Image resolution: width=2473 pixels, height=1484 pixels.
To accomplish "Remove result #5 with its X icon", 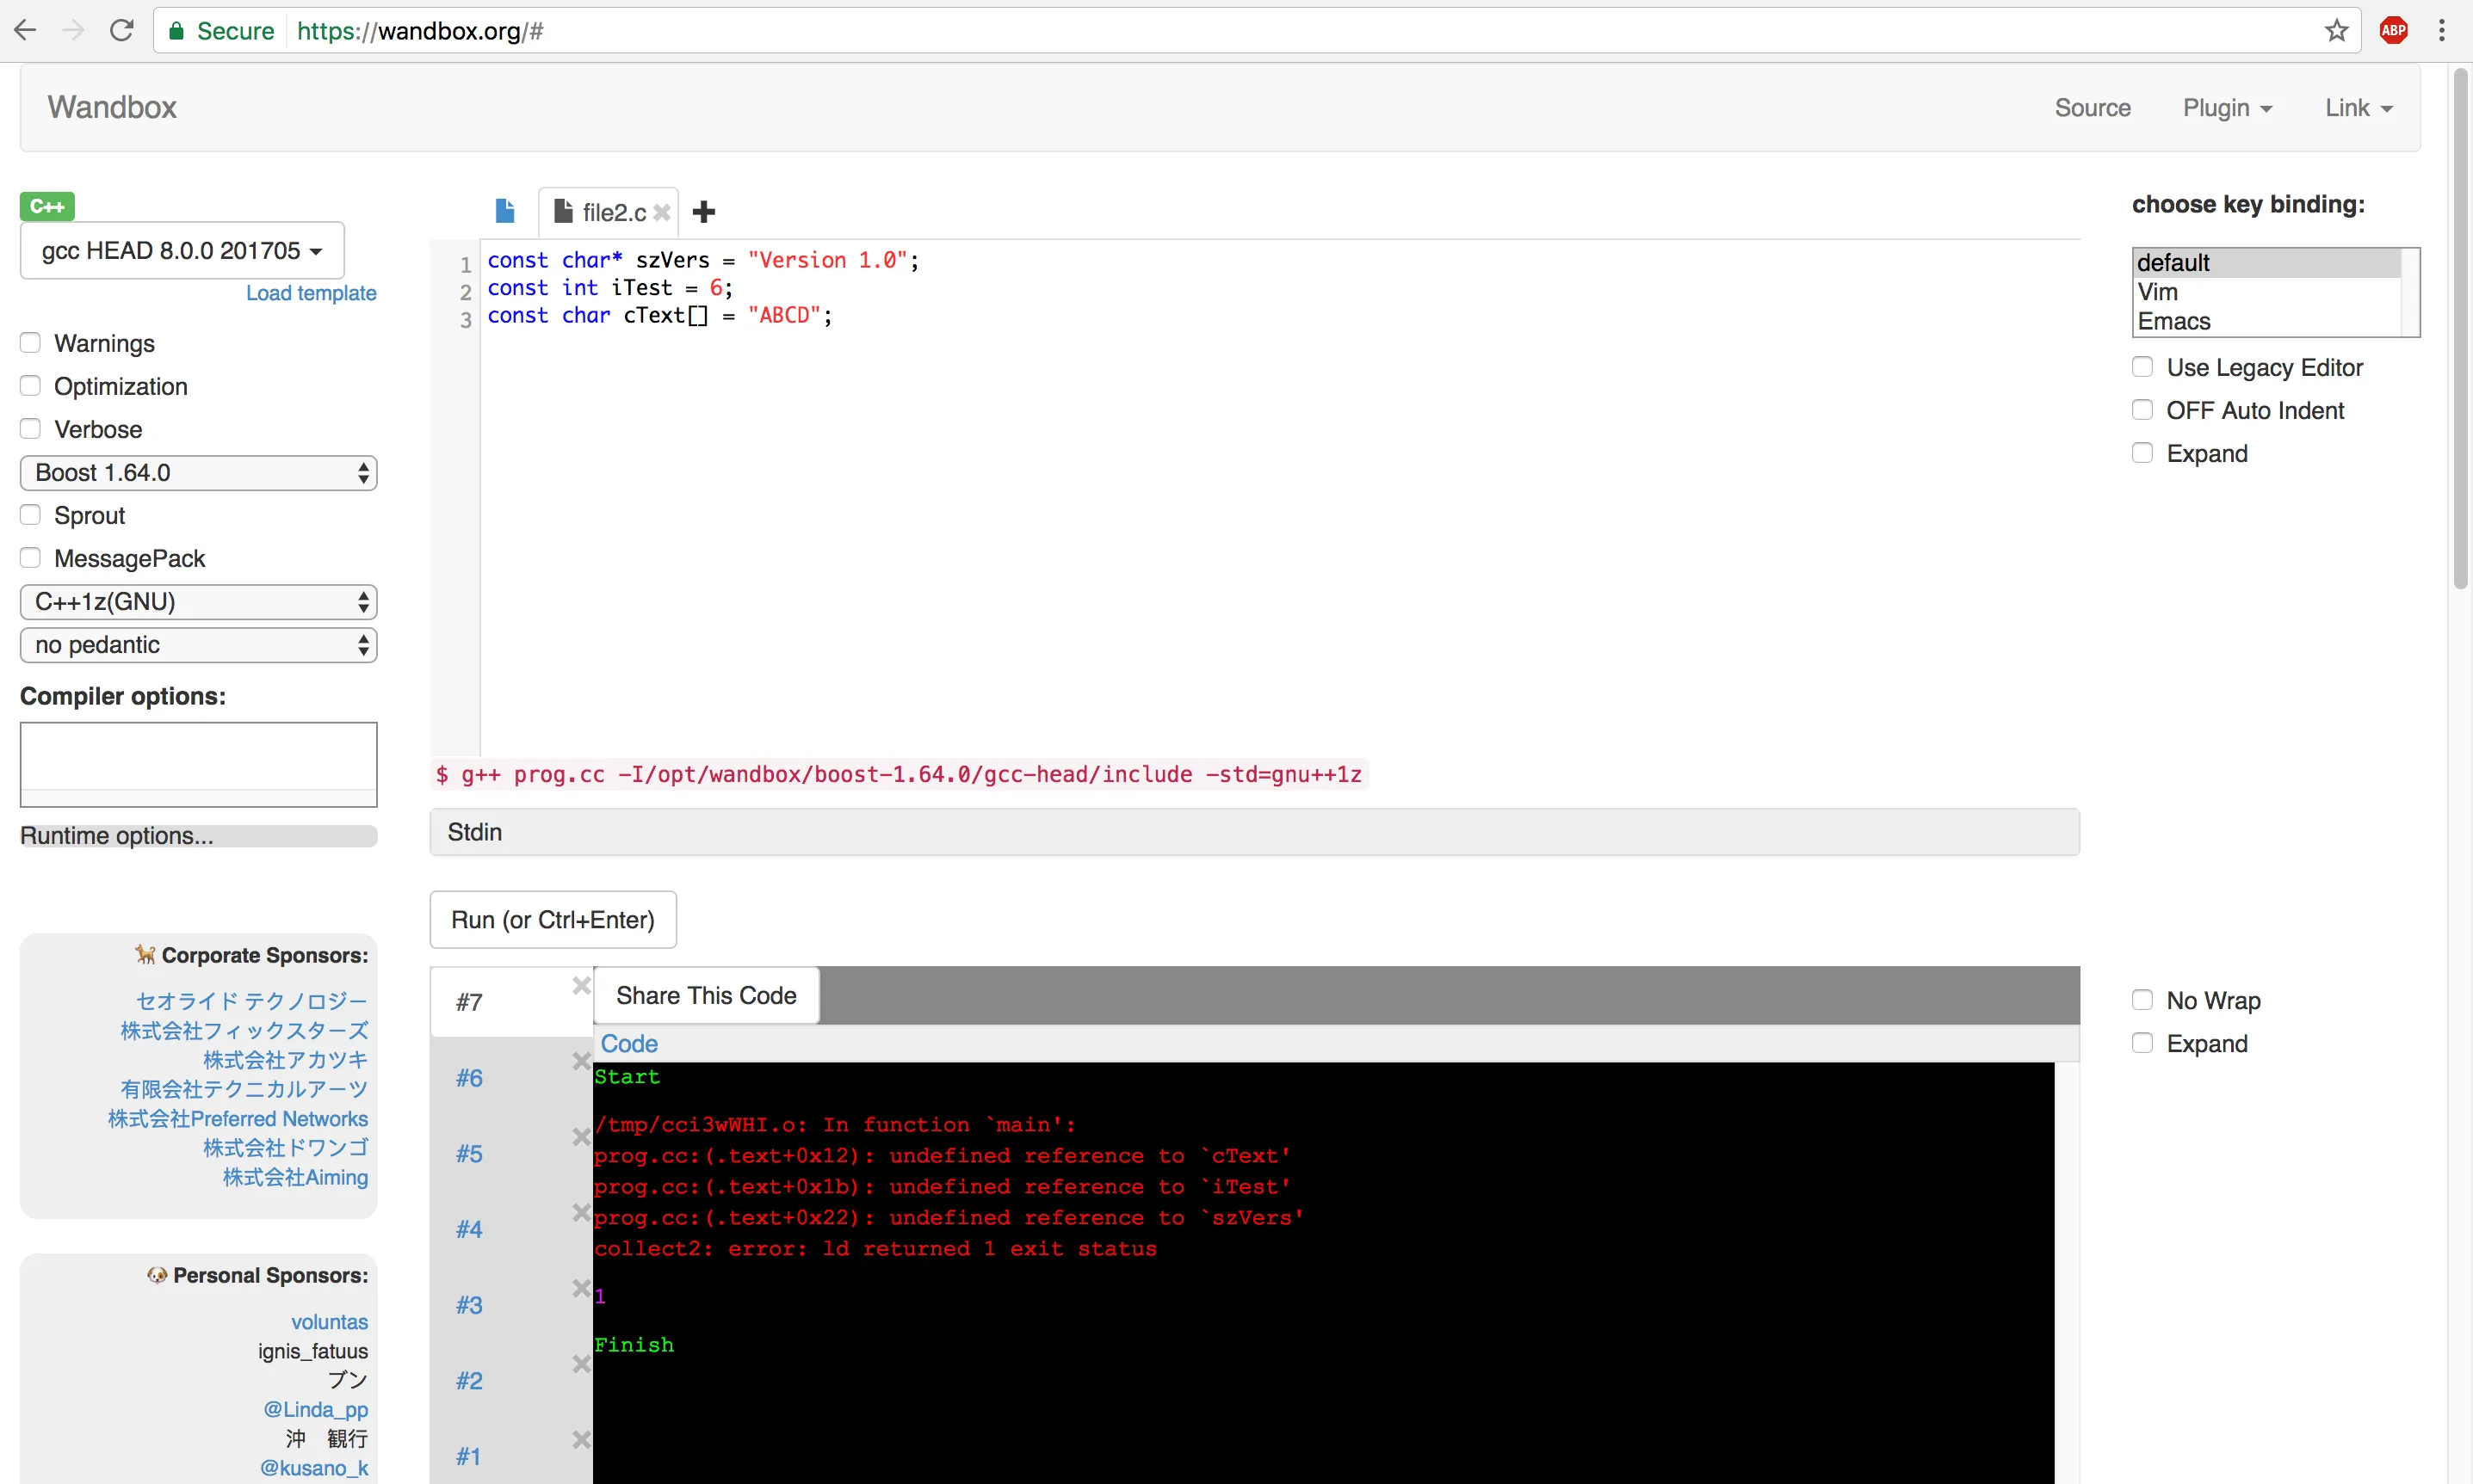I will pos(581,1137).
